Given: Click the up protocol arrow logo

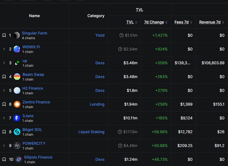Looking at the screenshot, I should [x=17, y=63].
